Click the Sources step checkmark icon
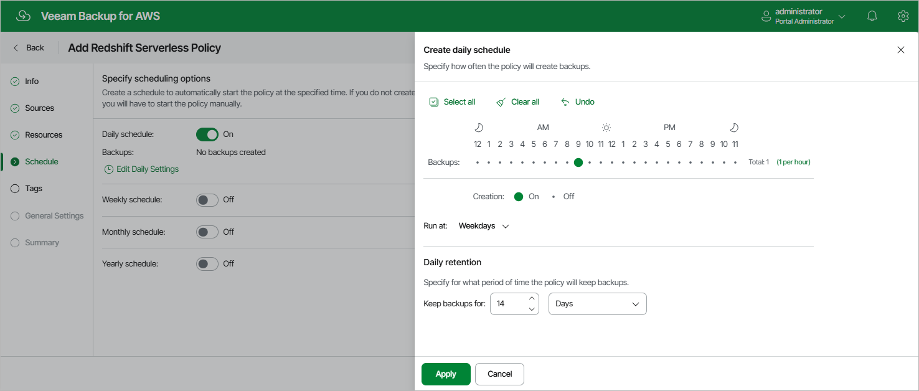 coord(15,108)
